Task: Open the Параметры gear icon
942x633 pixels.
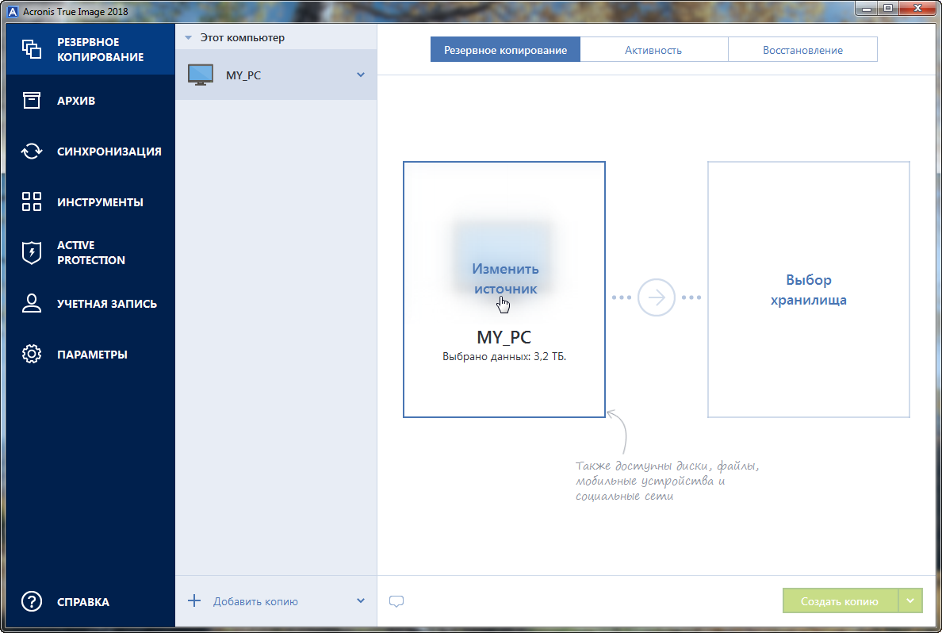Action: point(31,354)
